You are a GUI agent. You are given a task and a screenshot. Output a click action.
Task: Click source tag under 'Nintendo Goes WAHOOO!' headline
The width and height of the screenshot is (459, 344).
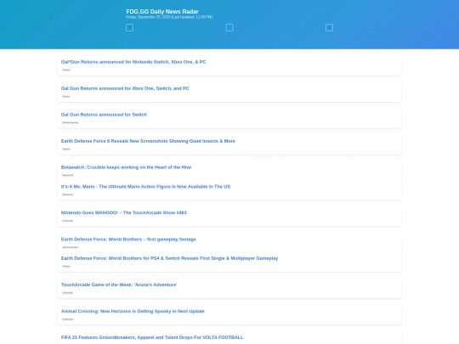(x=68, y=221)
